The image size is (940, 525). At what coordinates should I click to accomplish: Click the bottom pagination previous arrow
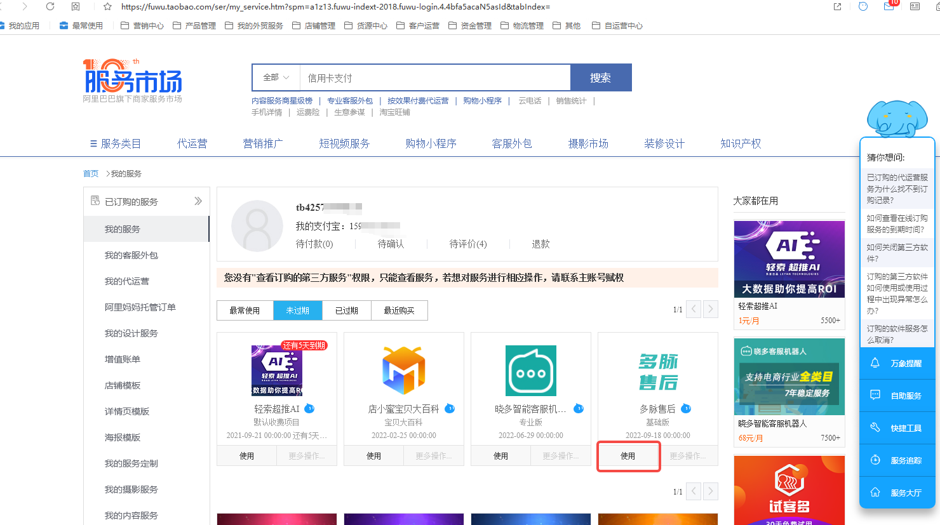pyautogui.click(x=694, y=491)
